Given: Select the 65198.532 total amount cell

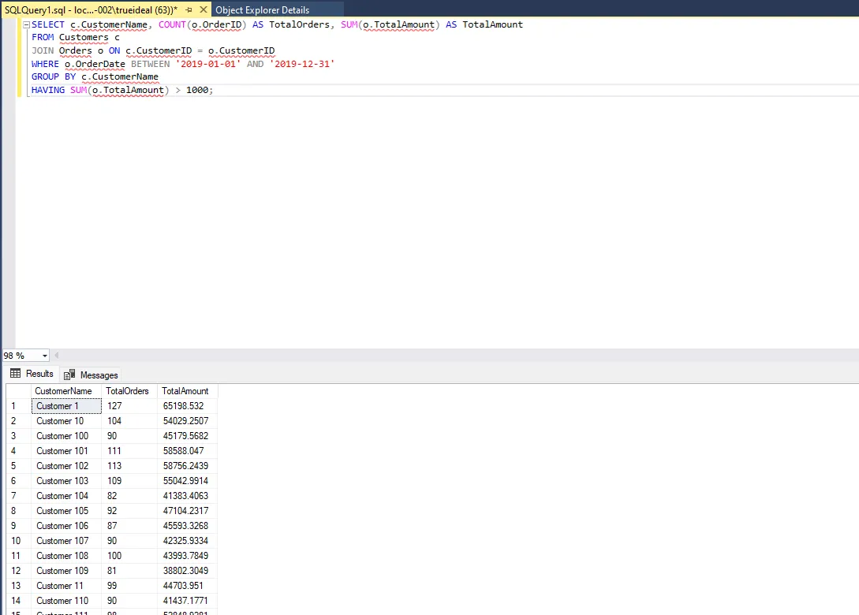Looking at the screenshot, I should click(x=186, y=406).
